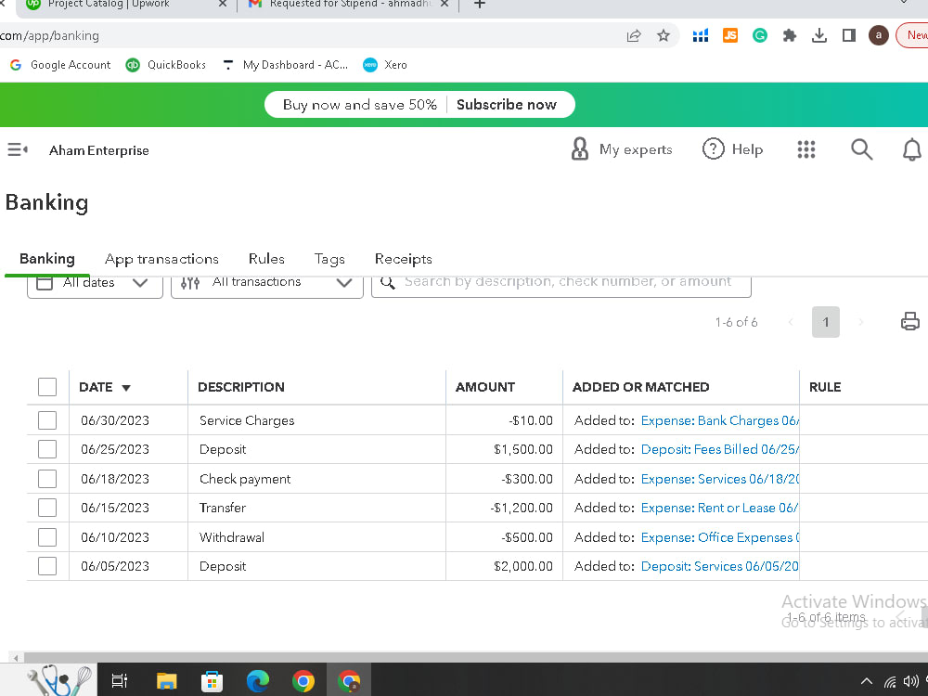Open the All dates dropdown
Screen dimensions: 928x696
(x=139, y=281)
